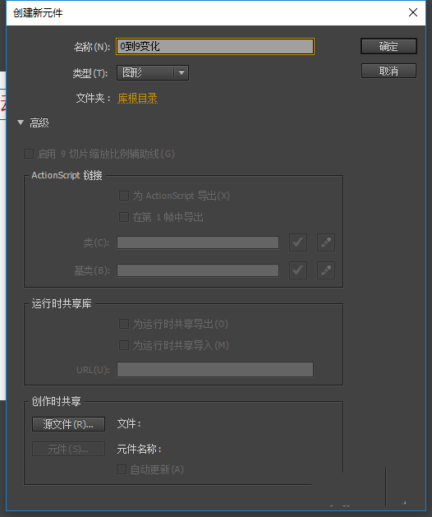Click the 文件夹: label
This screenshot has width=432, height=517.
pyautogui.click(x=94, y=99)
